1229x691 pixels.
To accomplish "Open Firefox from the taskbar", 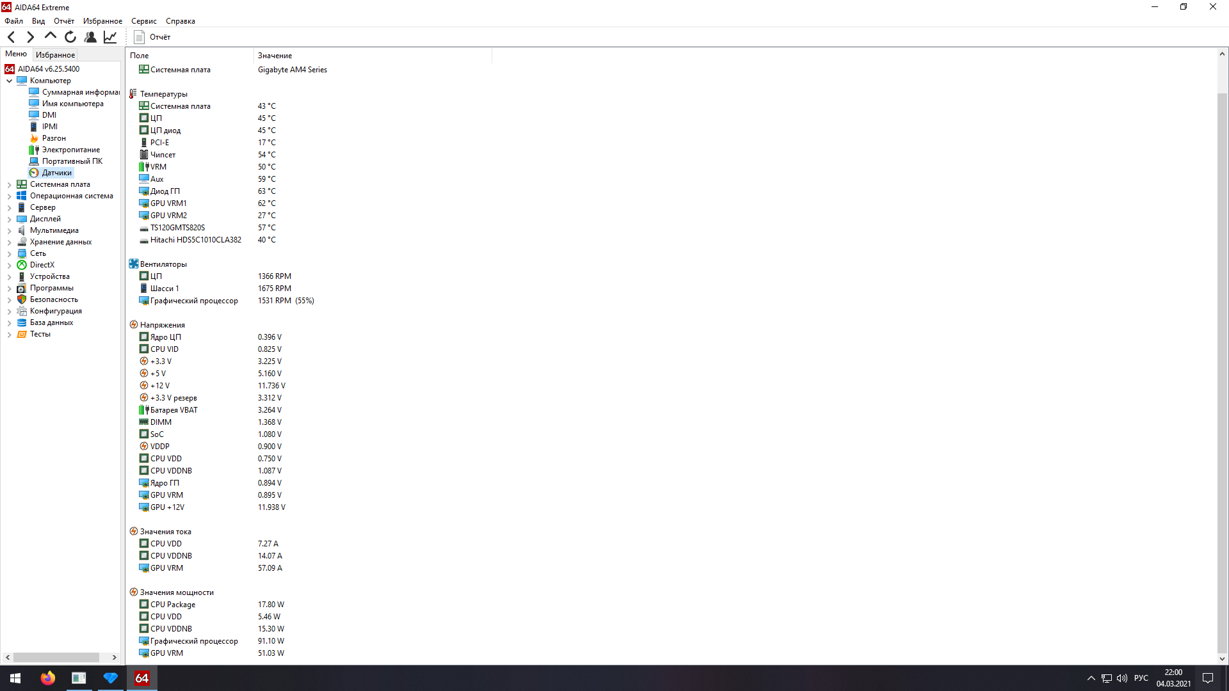I will (47, 678).
